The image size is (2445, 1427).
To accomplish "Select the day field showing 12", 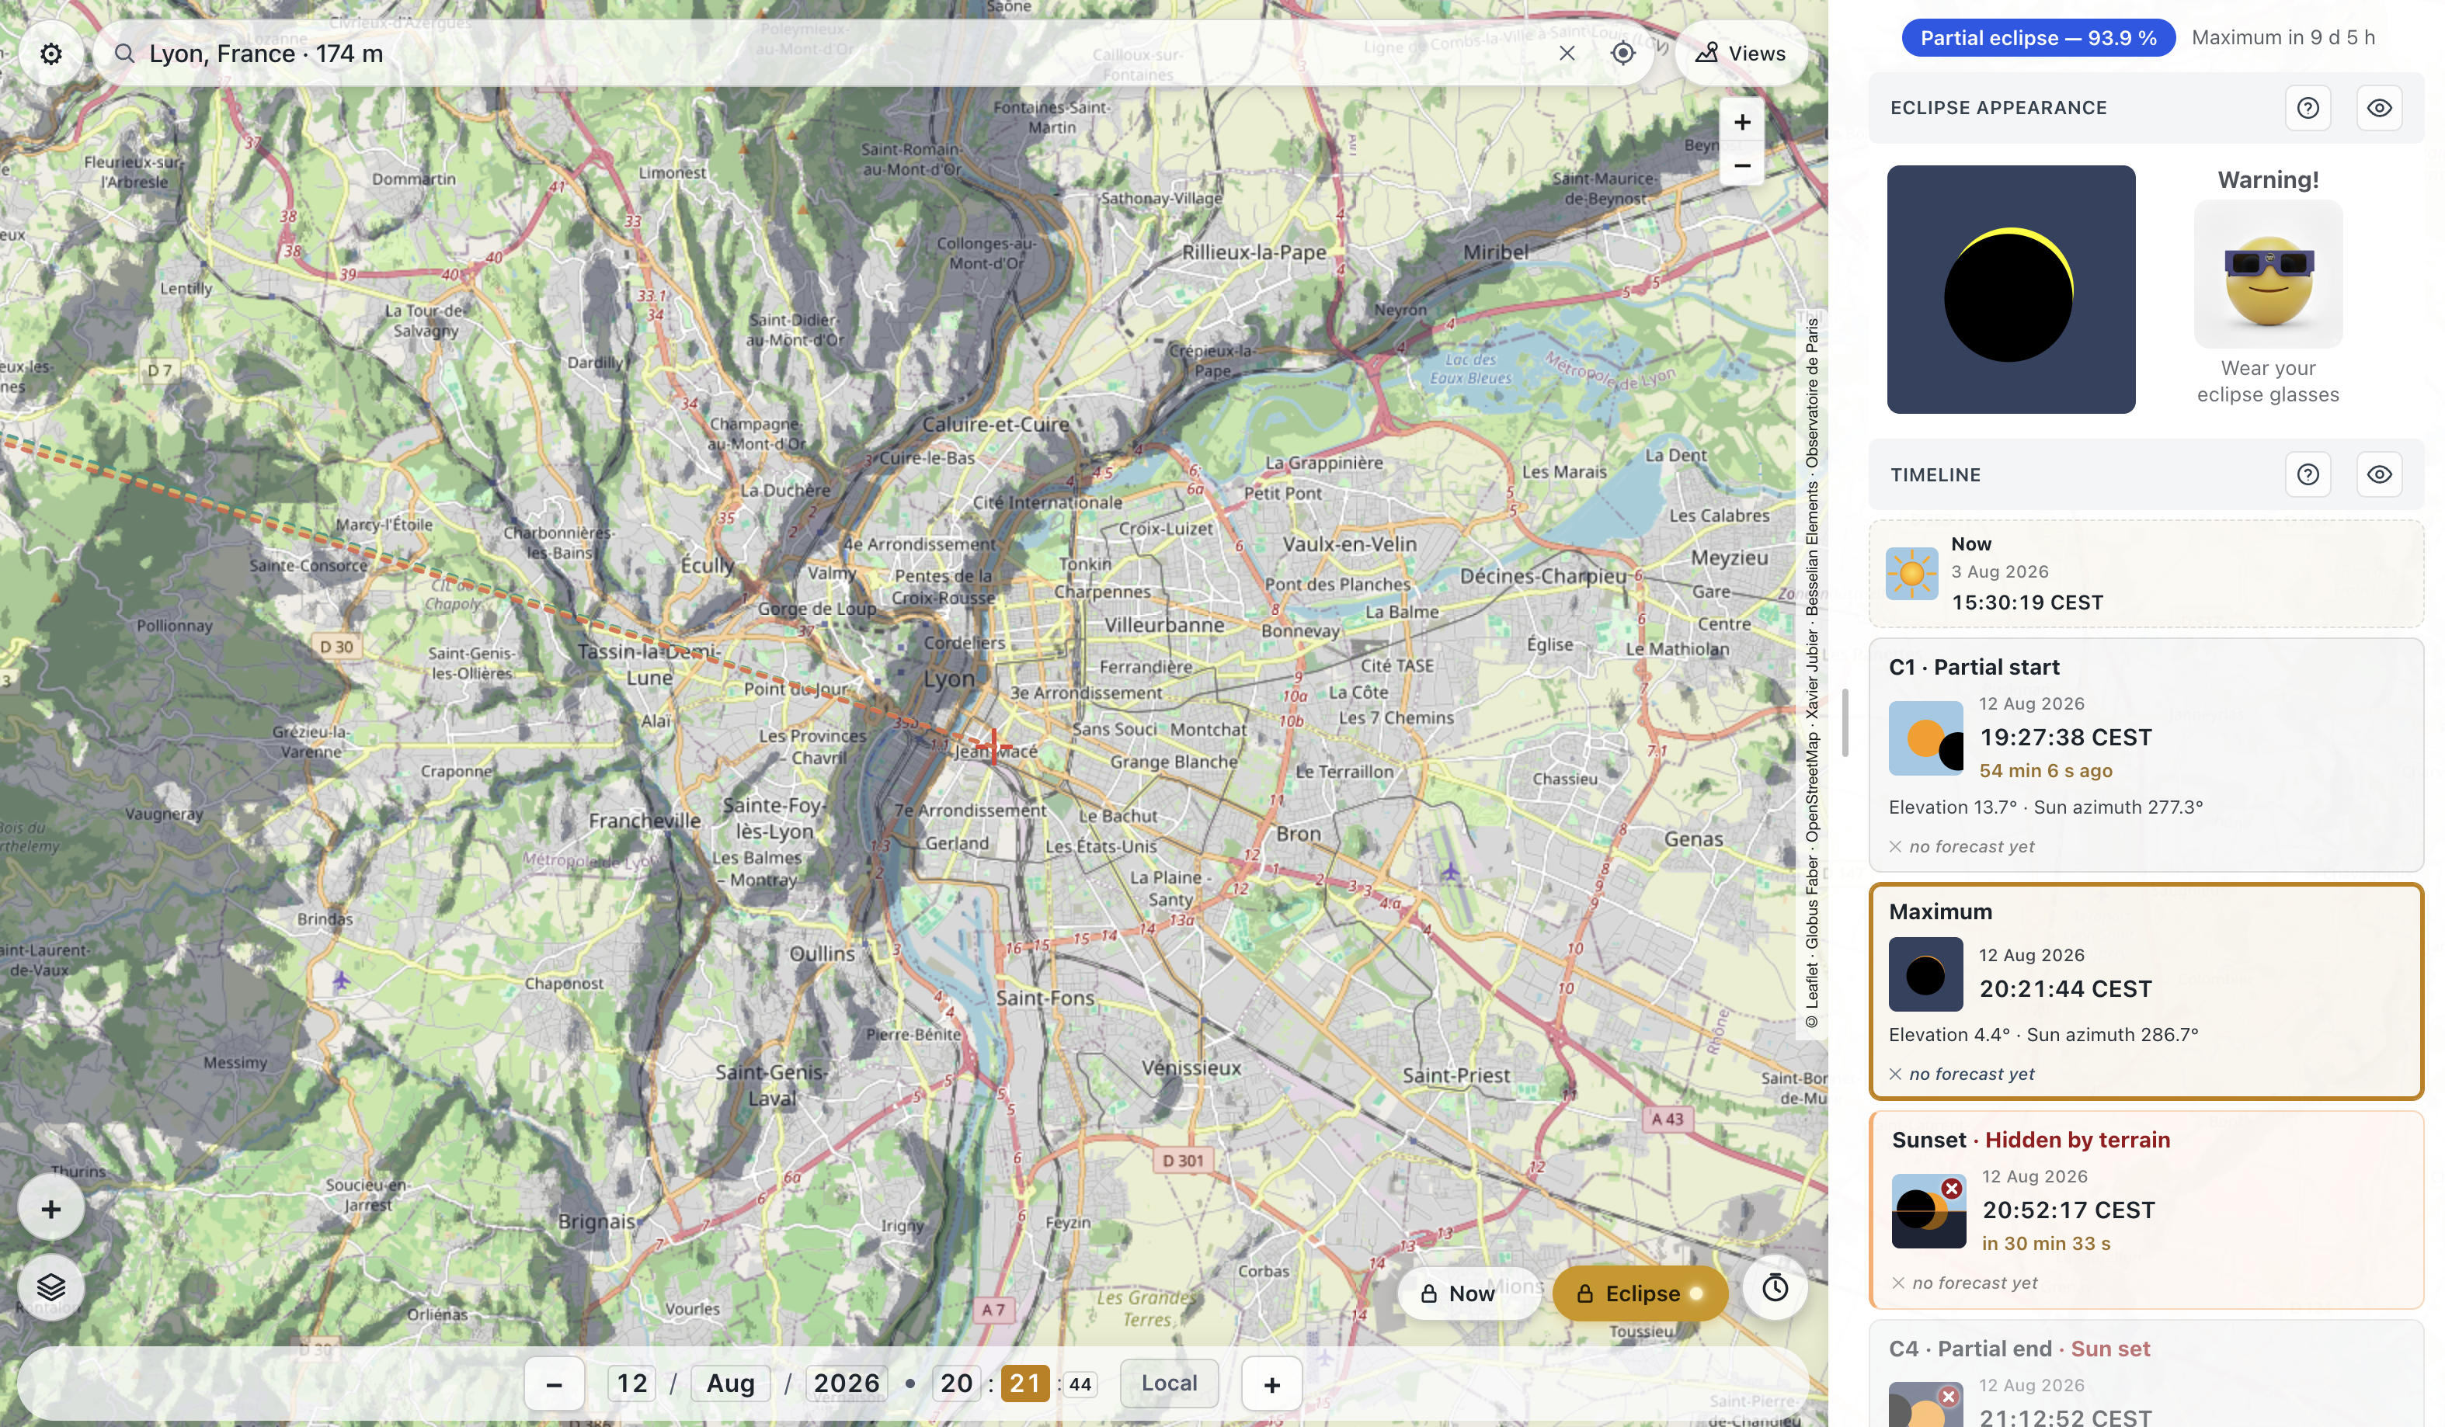I will (631, 1384).
